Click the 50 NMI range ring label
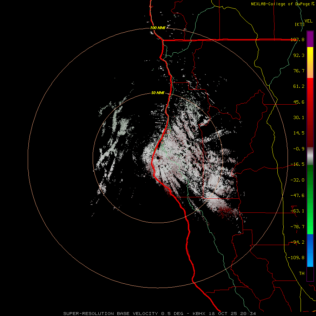The width and height of the screenshot is (316, 316). (158, 93)
